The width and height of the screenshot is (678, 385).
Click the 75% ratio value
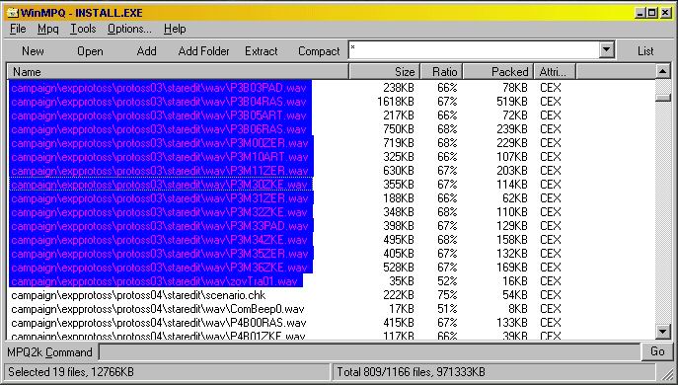point(447,295)
